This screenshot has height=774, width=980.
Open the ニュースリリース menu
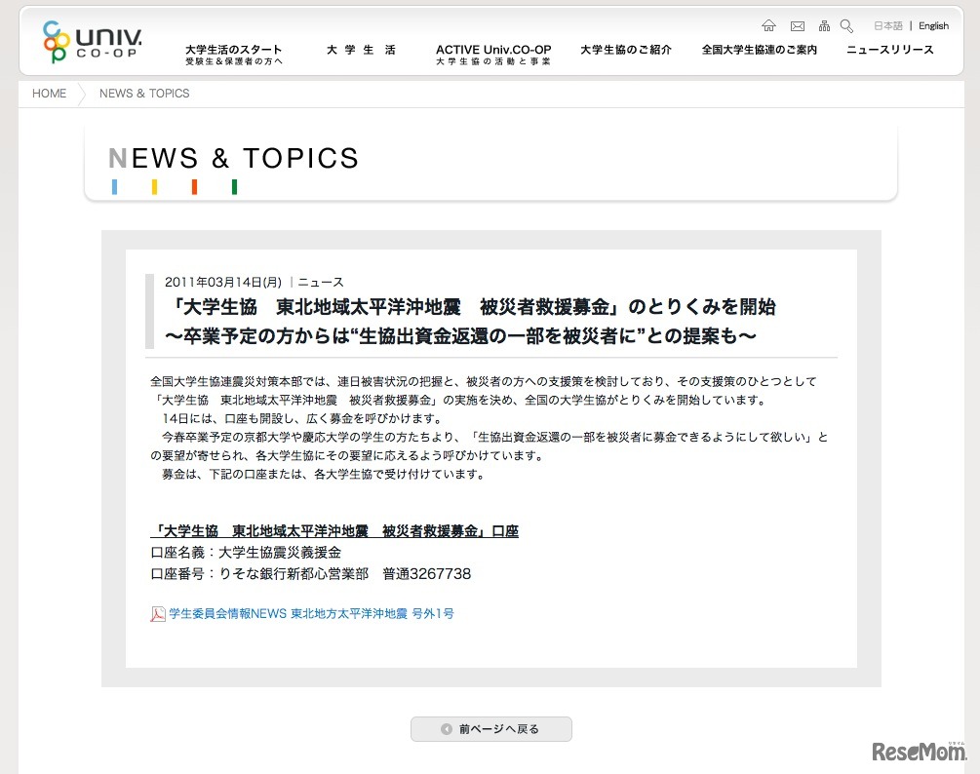(x=890, y=48)
